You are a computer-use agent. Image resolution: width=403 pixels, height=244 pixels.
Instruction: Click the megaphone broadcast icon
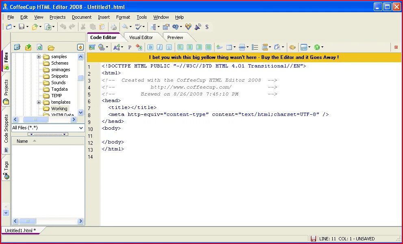[198, 26]
